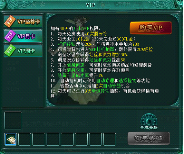This screenshot has width=184, height=154.
Task: Click the large empty item slot
Action: (13, 120)
